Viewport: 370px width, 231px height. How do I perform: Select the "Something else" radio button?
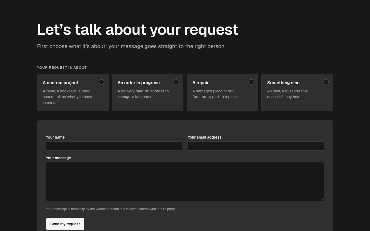pos(326,82)
